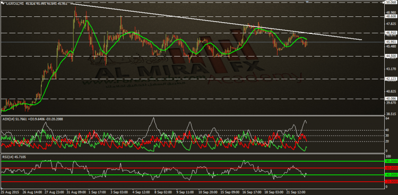Viewport: 398px width, 195px height.
Task: Click the 47.825 price scale value
Action: pyautogui.click(x=391, y=24)
